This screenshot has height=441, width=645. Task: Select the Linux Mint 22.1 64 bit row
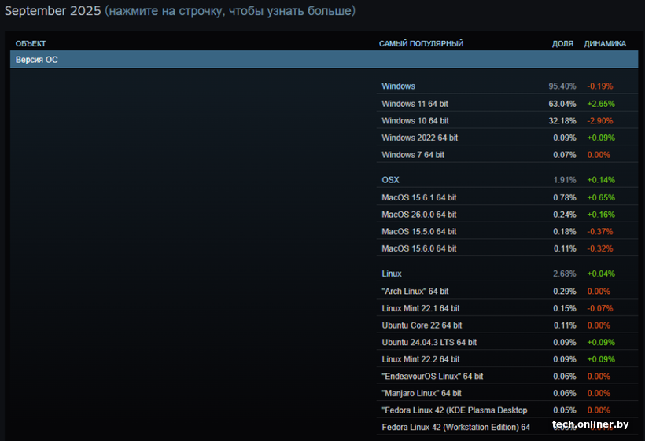point(507,308)
